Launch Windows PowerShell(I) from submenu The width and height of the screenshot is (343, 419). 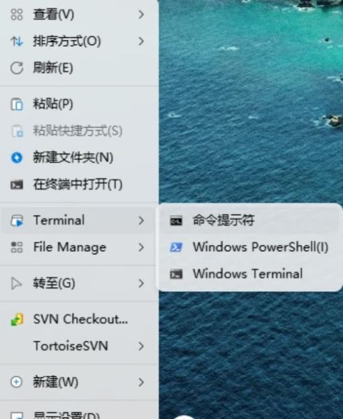point(249,247)
